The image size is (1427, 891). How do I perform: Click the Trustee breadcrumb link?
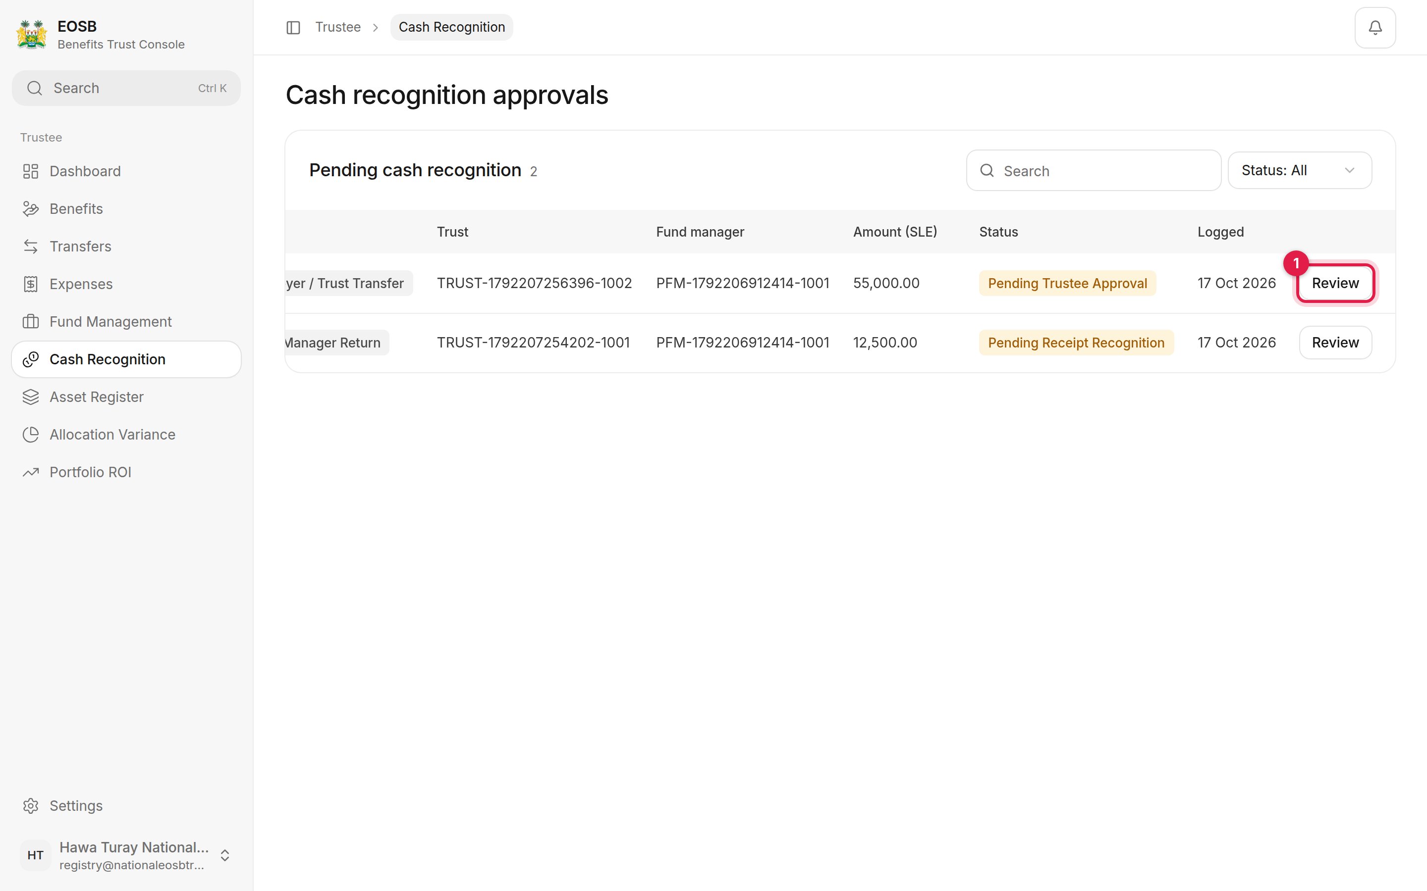pyautogui.click(x=338, y=27)
